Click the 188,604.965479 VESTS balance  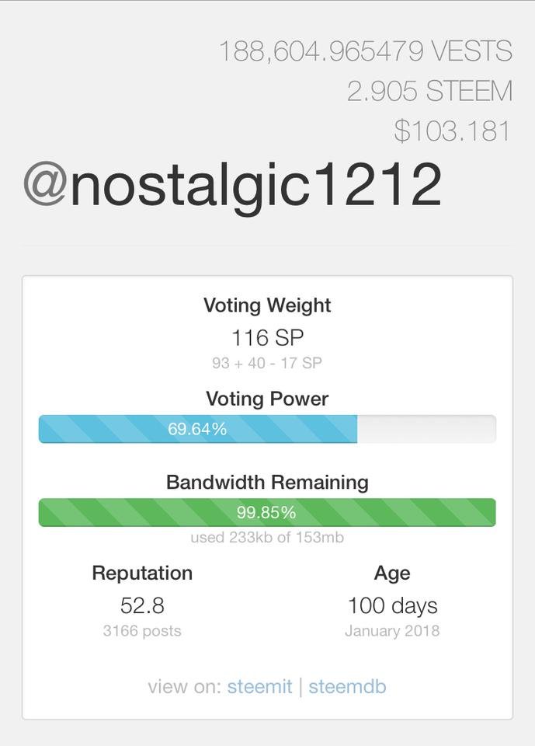click(365, 51)
